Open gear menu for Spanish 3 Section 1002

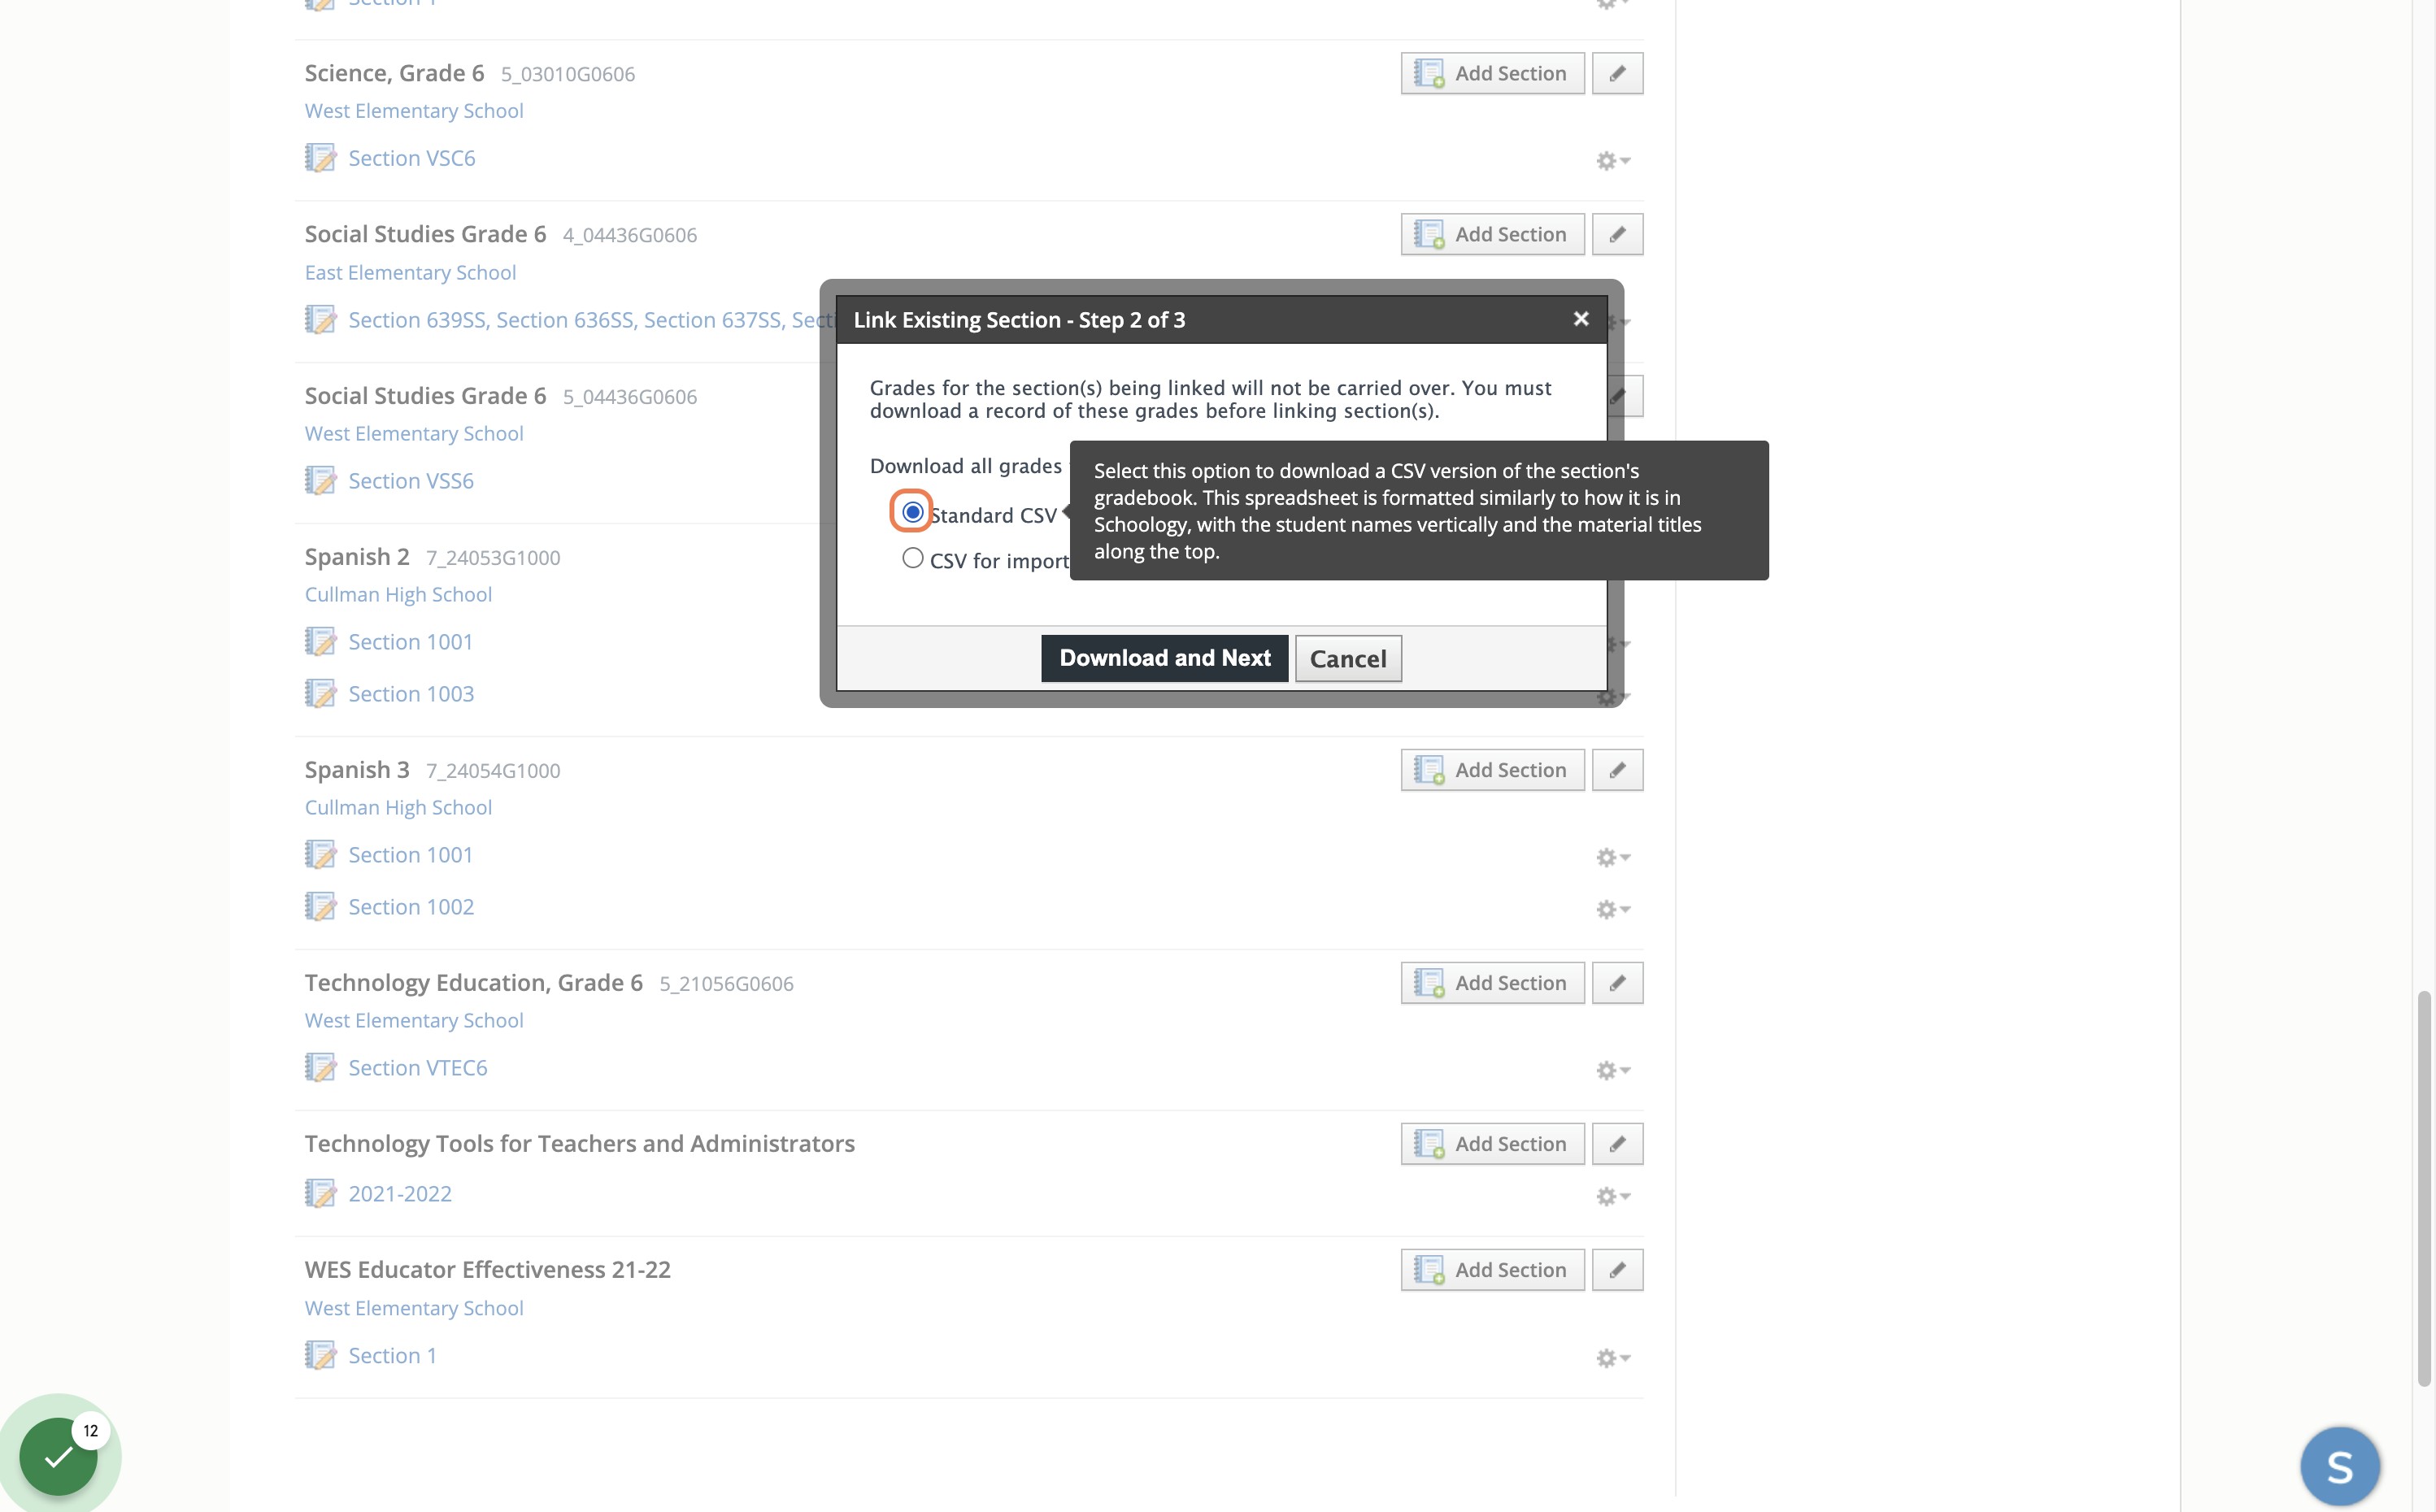coord(1613,910)
